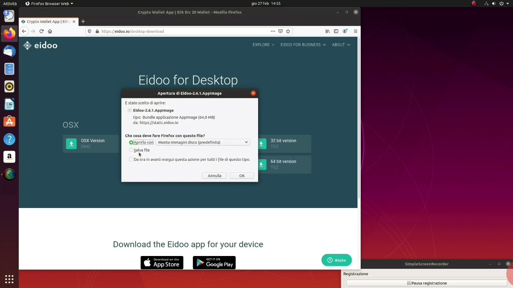Click the eidoo logo
Screen dimensions: 513x288
[x=40, y=46]
